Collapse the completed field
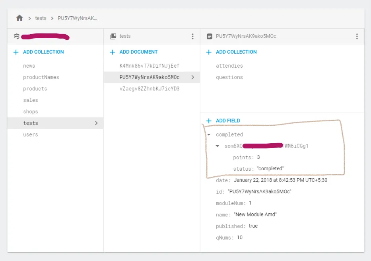This screenshot has height=261, width=371. point(209,134)
